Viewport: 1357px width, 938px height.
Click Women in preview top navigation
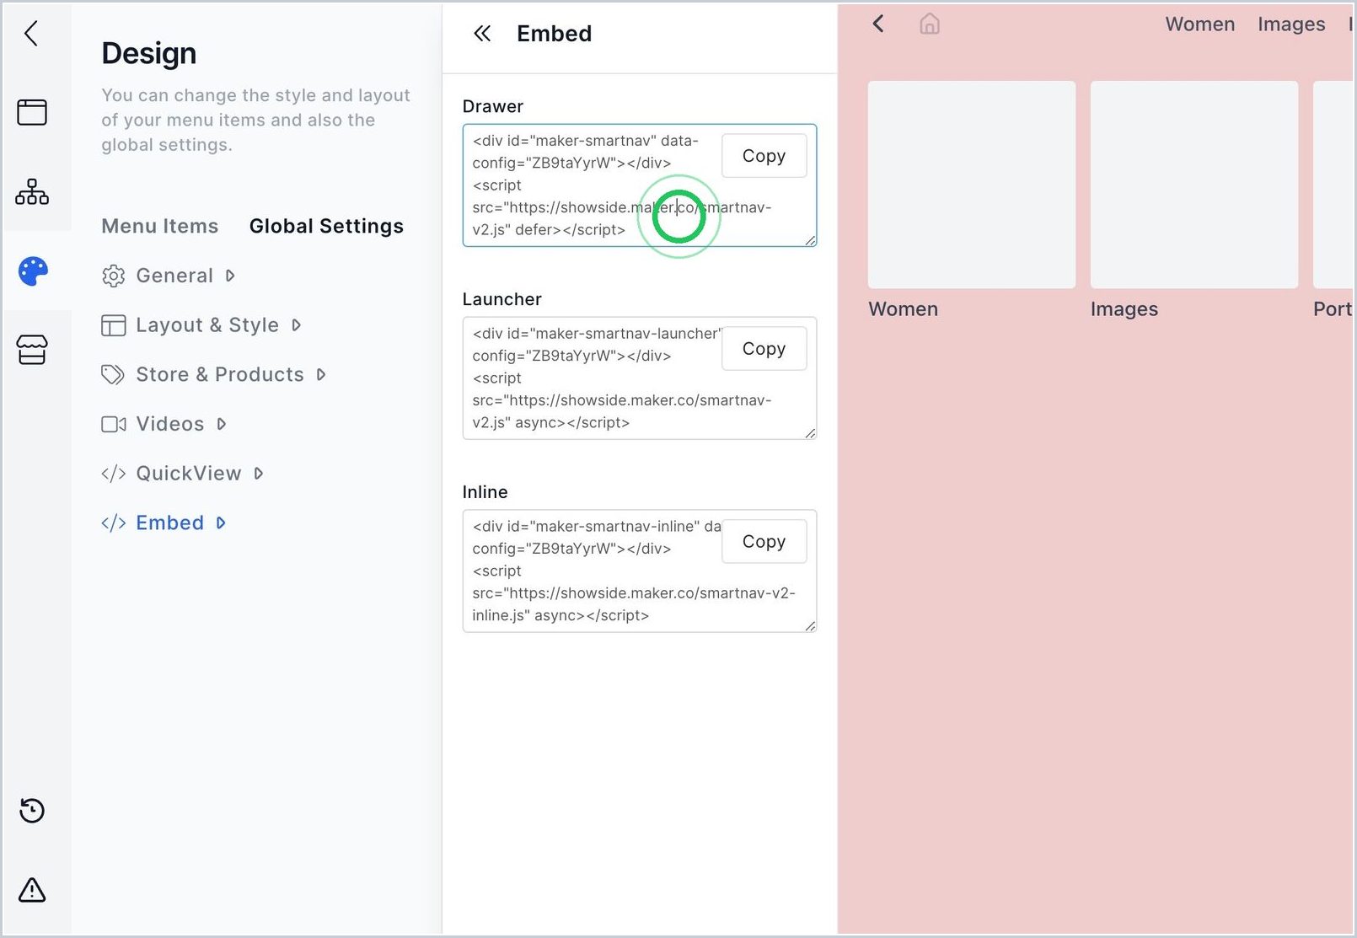1200,24
